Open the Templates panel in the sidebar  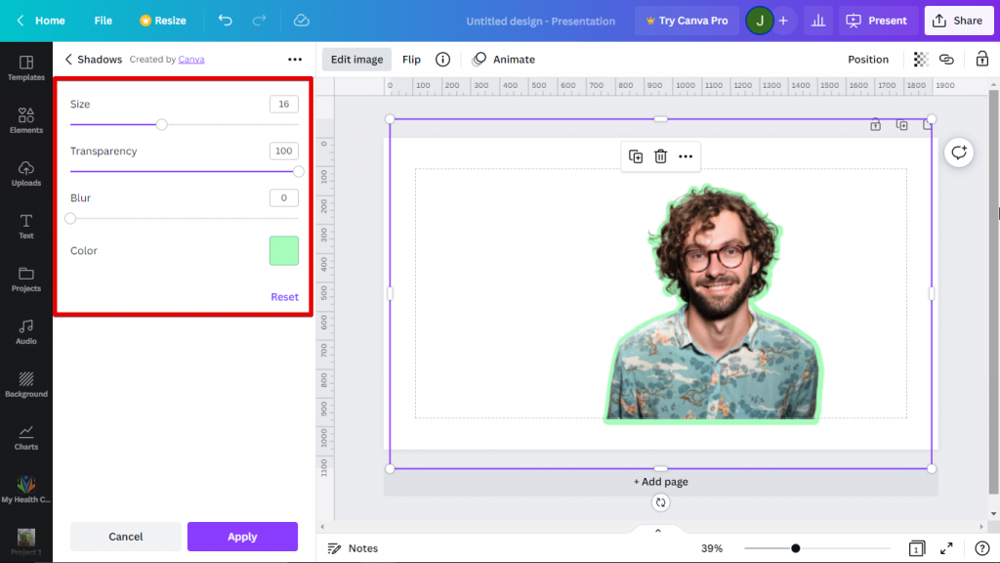pos(25,68)
